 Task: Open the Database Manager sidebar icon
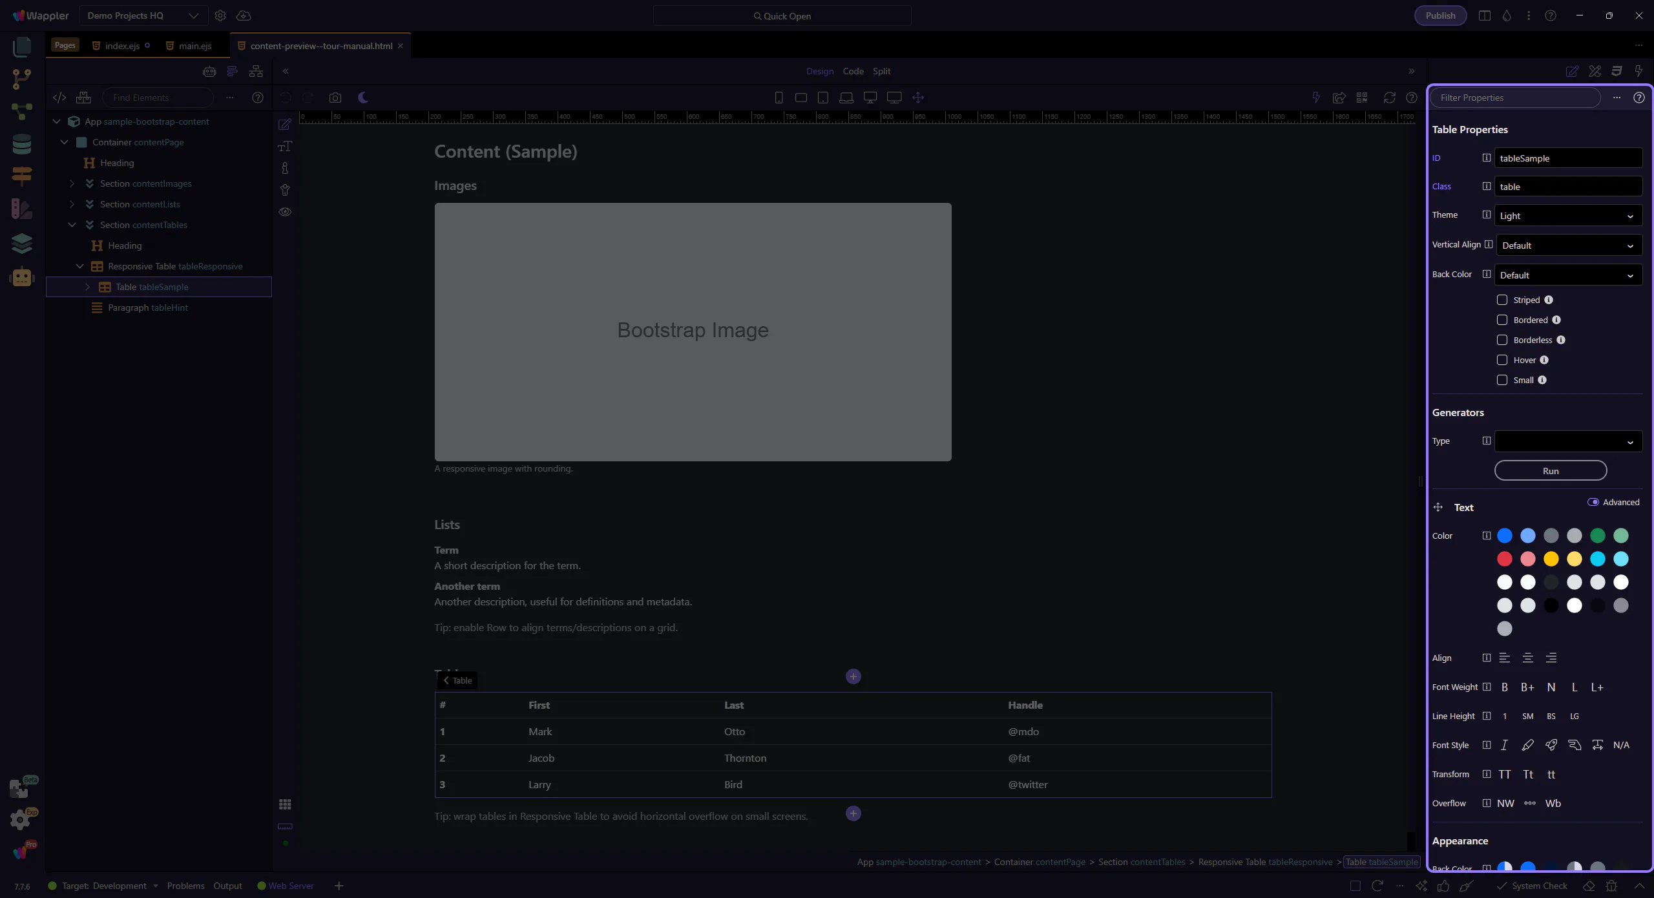[x=22, y=143]
